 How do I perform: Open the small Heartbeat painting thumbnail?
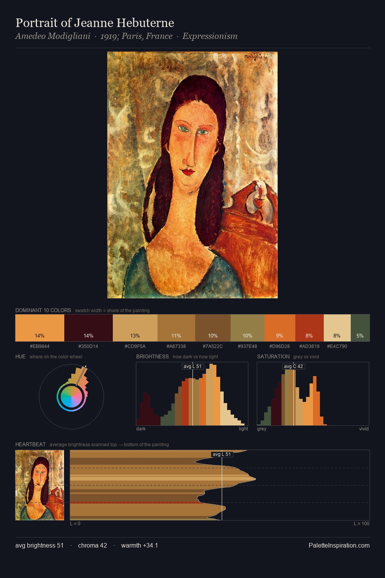pyautogui.click(x=40, y=485)
